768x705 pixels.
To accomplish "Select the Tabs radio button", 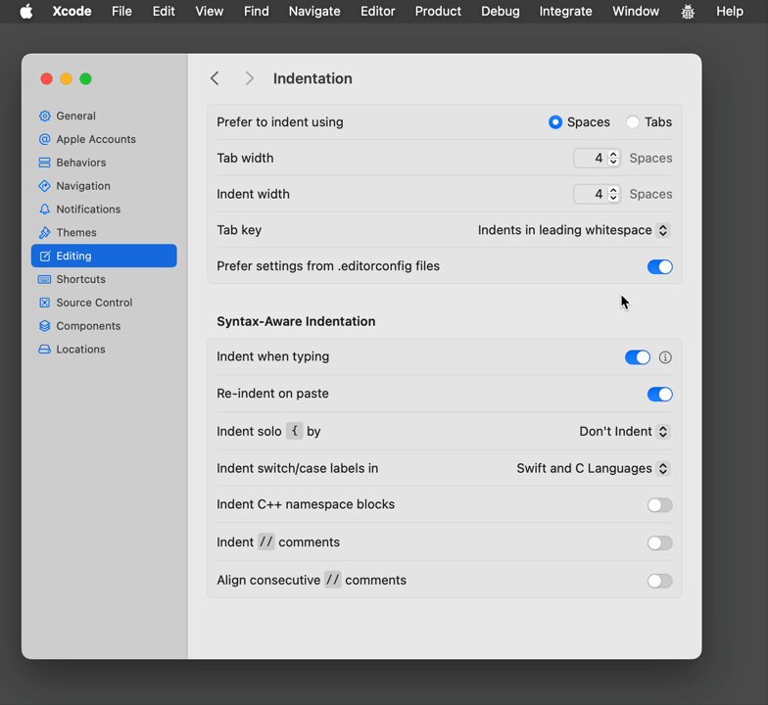I will pos(633,121).
